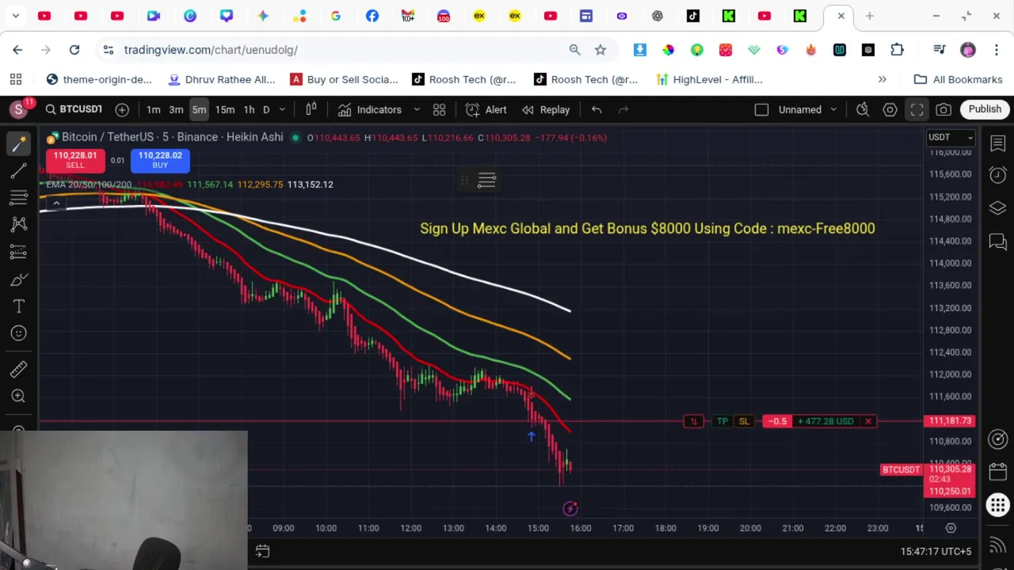Viewport: 1014px width, 570px height.
Task: Open the calendar panel on right sidebar
Action: point(998,472)
